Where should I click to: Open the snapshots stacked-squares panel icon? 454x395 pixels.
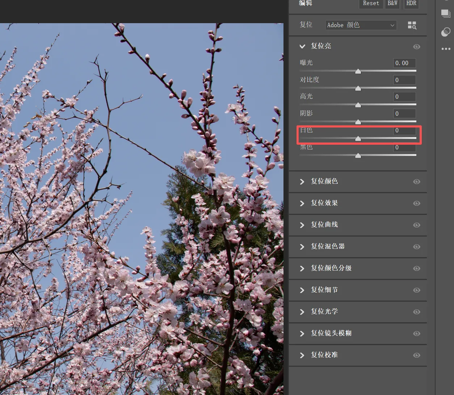[x=446, y=14]
